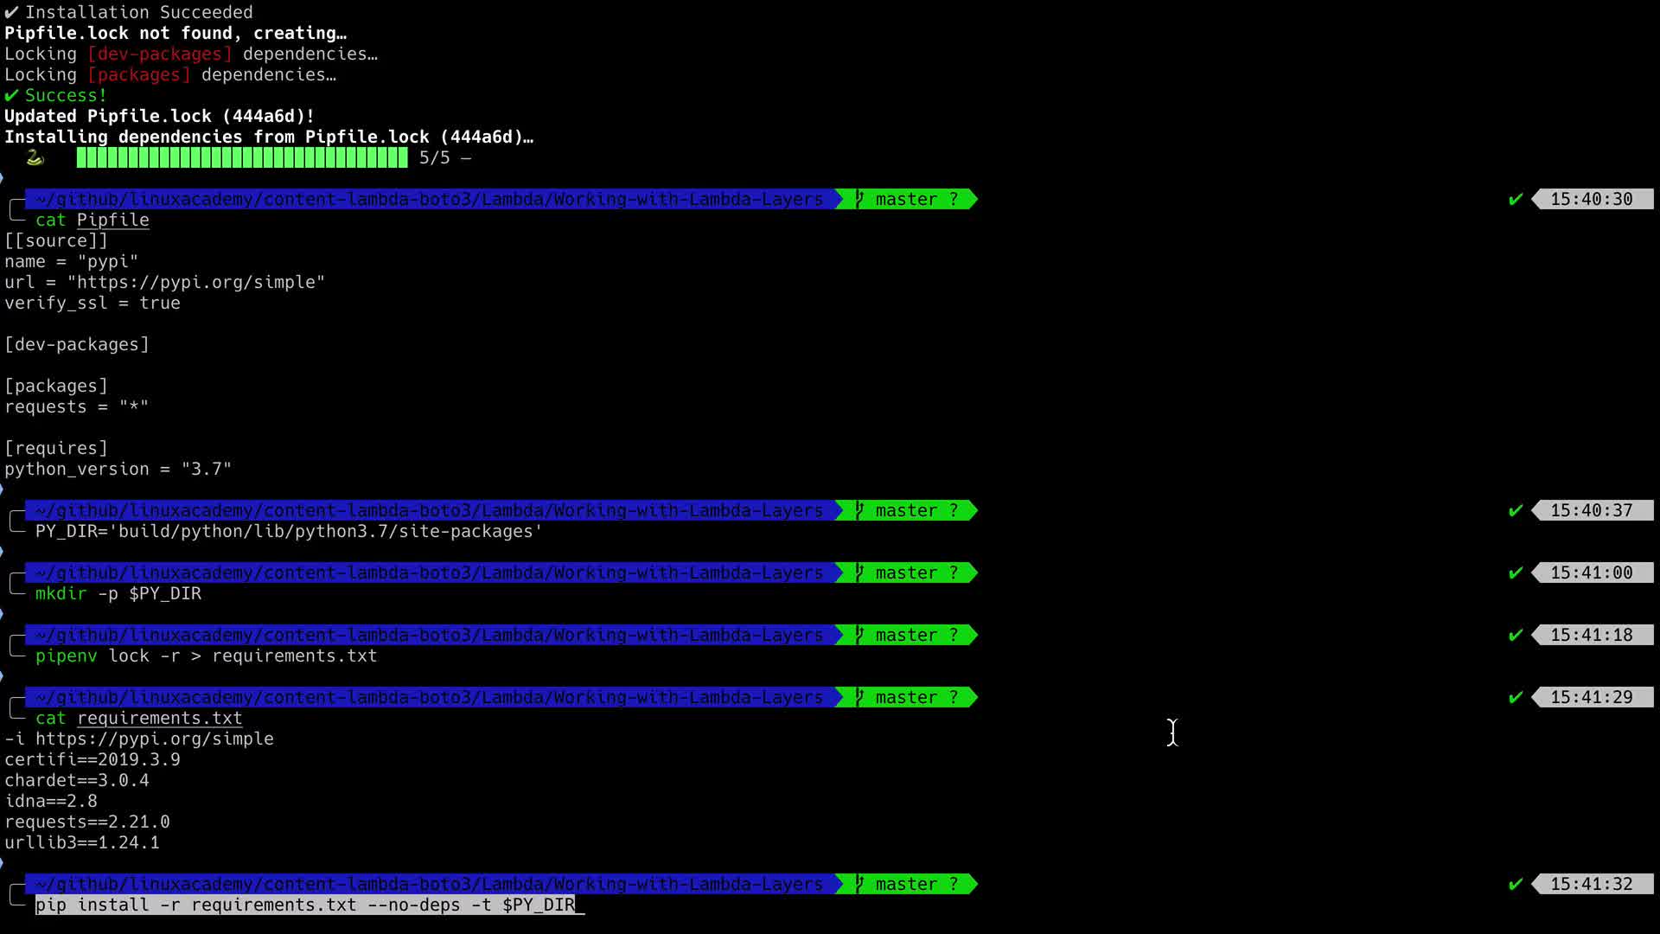Click green checkmark next to 15:41:00 timestamp
The height and width of the screenshot is (934, 1660).
click(x=1515, y=573)
